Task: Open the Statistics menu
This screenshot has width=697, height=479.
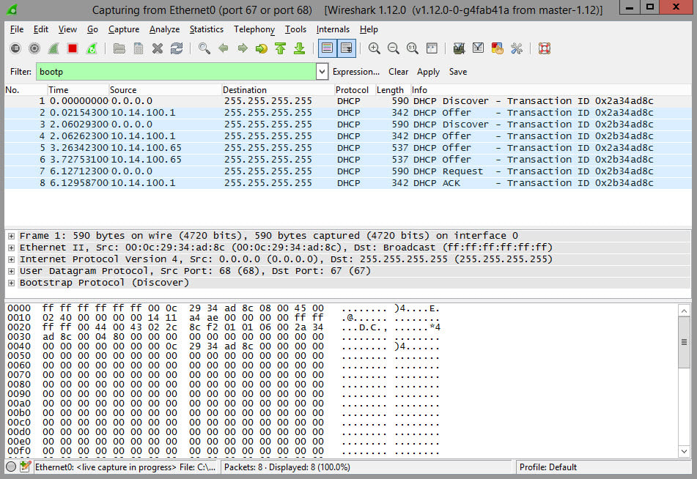Action: (206, 29)
